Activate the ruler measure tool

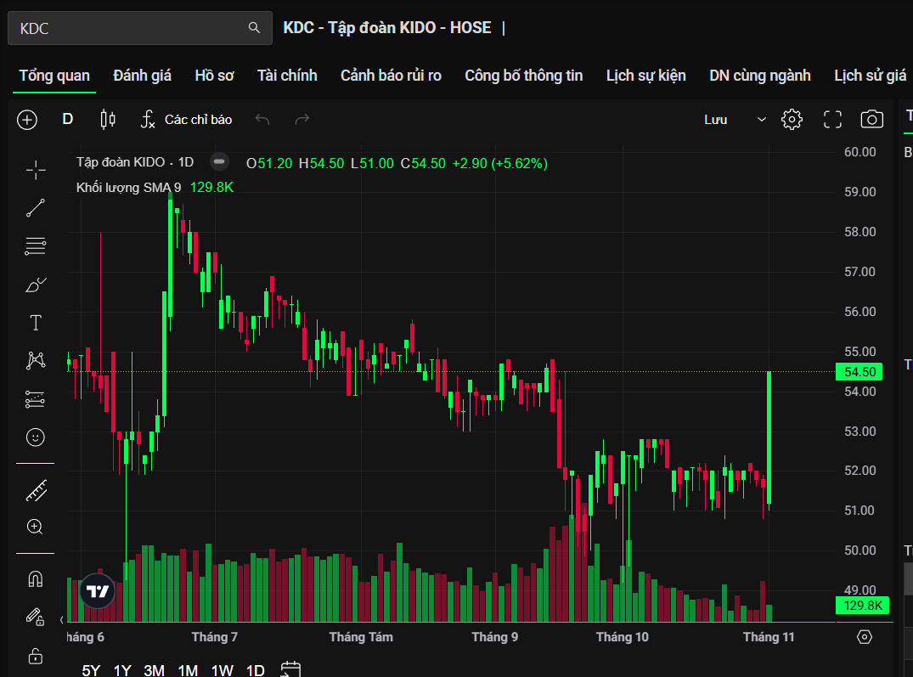[36, 490]
